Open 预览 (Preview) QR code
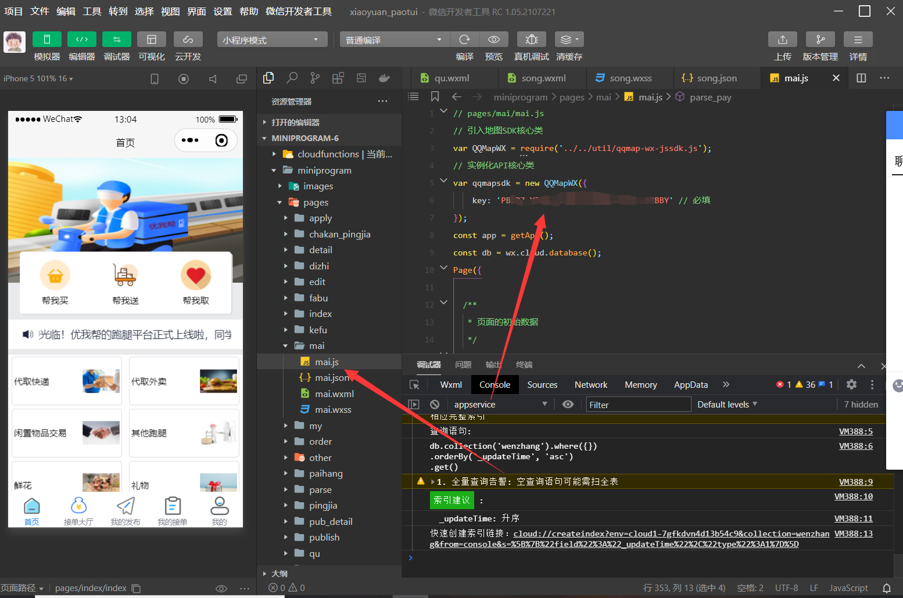Viewport: 903px width, 598px height. [x=494, y=39]
